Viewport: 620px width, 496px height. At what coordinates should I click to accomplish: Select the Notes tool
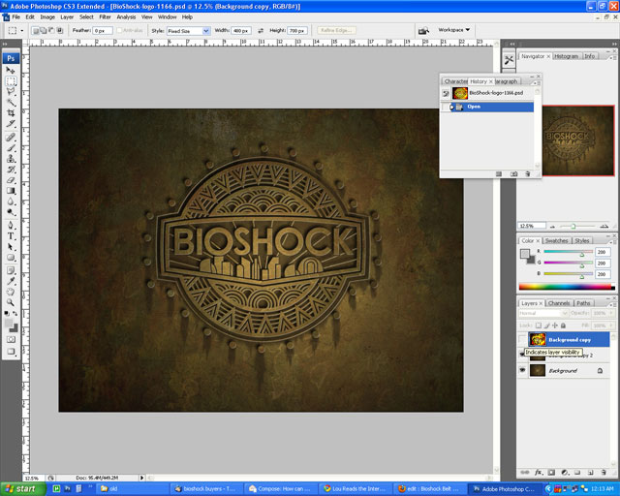pos(11,270)
